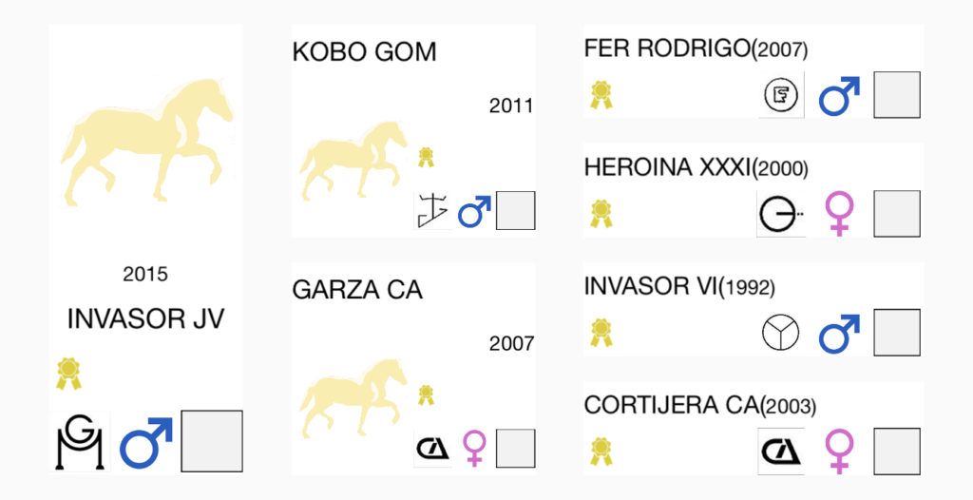Check the grey box next to KOBO GOM
Image resolution: width=973 pixels, height=500 pixels.
[x=516, y=211]
